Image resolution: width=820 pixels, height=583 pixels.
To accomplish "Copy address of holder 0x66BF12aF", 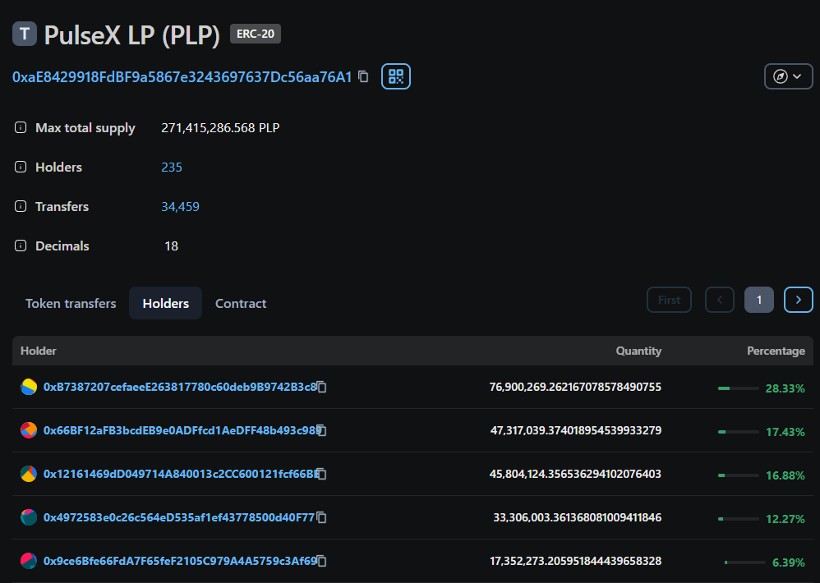I will [x=322, y=430].
